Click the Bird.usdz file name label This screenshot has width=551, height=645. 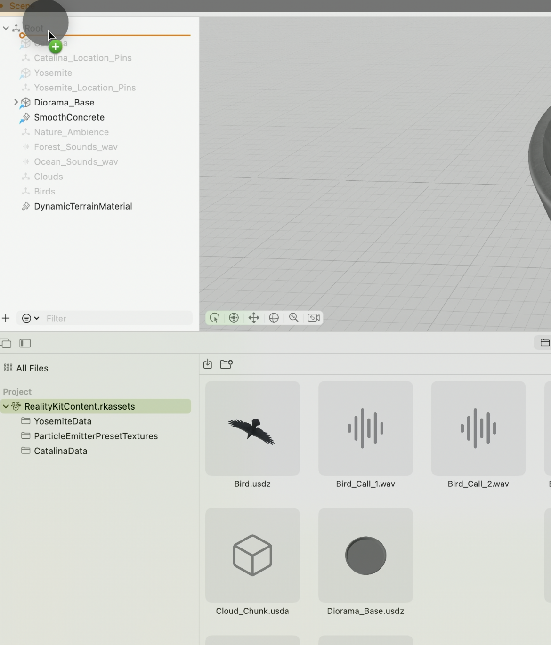(252, 484)
